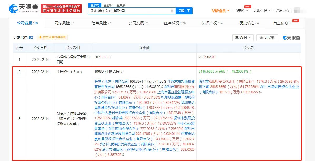Open the 变更项目 filter dropdown
Screen dimensions: 315x161
click(243, 37)
